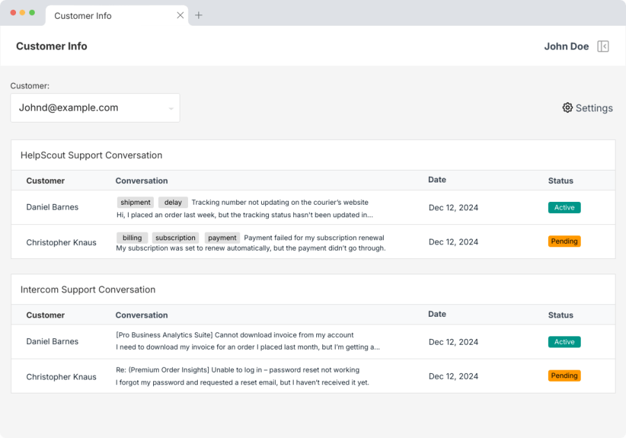The image size is (626, 438).
Task: Open a new tab with plus icon
Action: click(x=198, y=15)
